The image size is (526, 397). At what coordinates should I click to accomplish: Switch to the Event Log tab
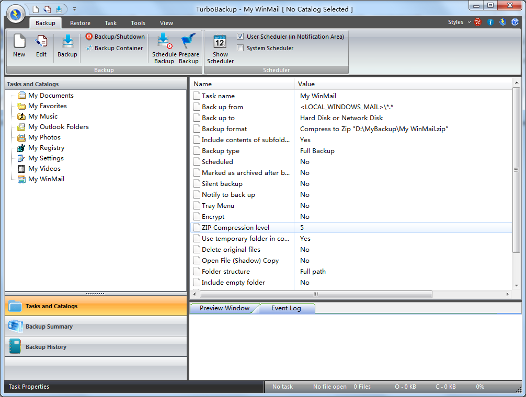click(x=286, y=308)
